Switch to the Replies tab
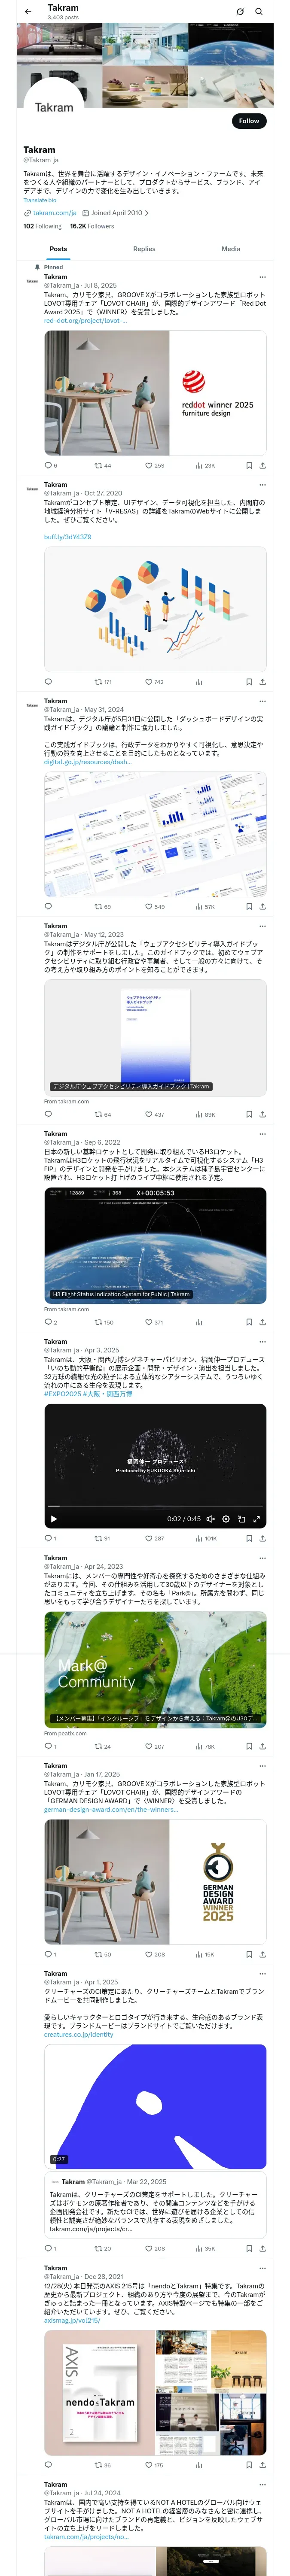This screenshot has height=2576, width=290. (144, 249)
